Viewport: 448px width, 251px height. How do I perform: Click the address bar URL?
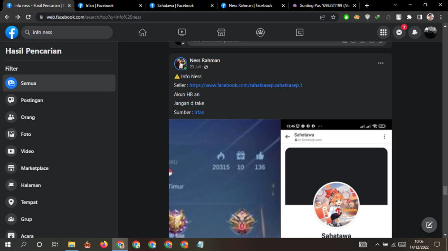tap(94, 17)
